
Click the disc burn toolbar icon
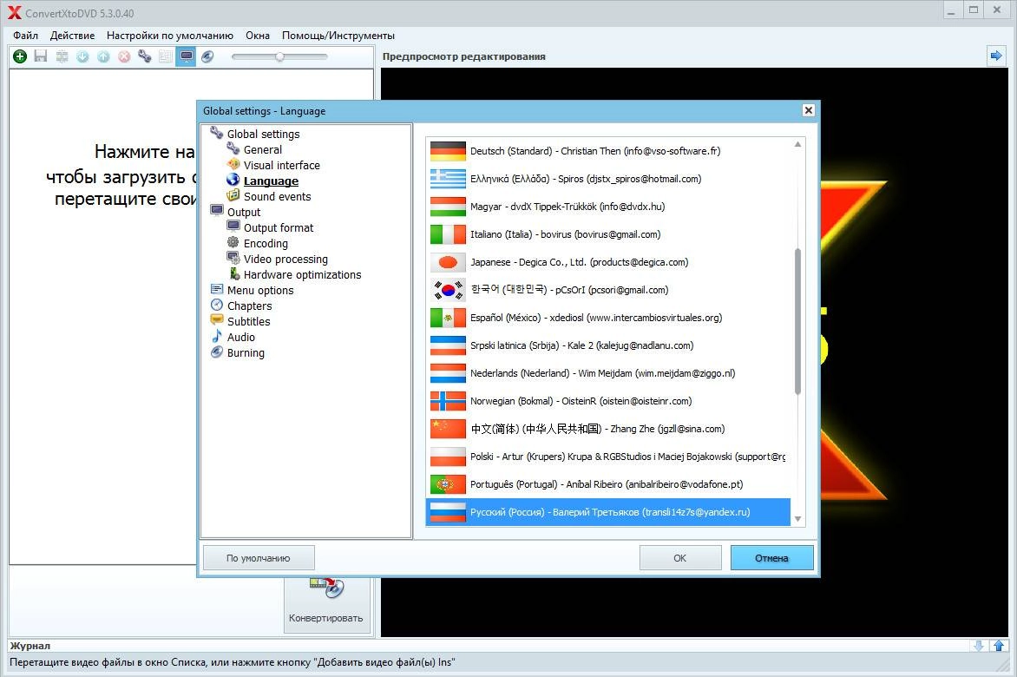pos(207,56)
